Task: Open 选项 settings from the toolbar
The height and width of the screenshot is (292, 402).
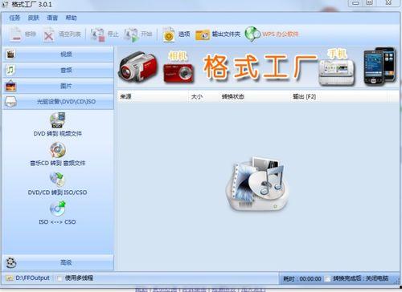Action: (x=176, y=34)
